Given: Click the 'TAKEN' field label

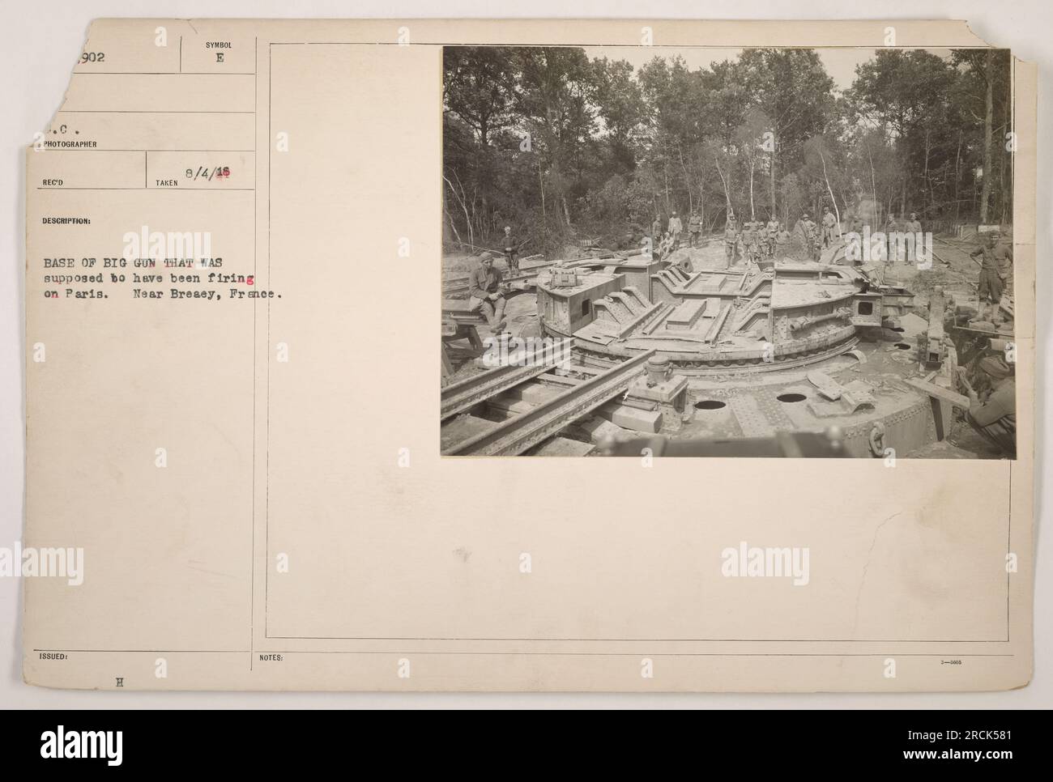Looking at the screenshot, I should coord(166,184).
